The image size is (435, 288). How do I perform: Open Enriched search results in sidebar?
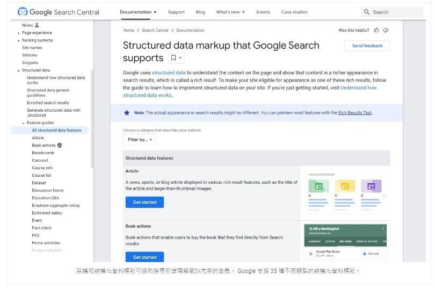pyautogui.click(x=48, y=103)
